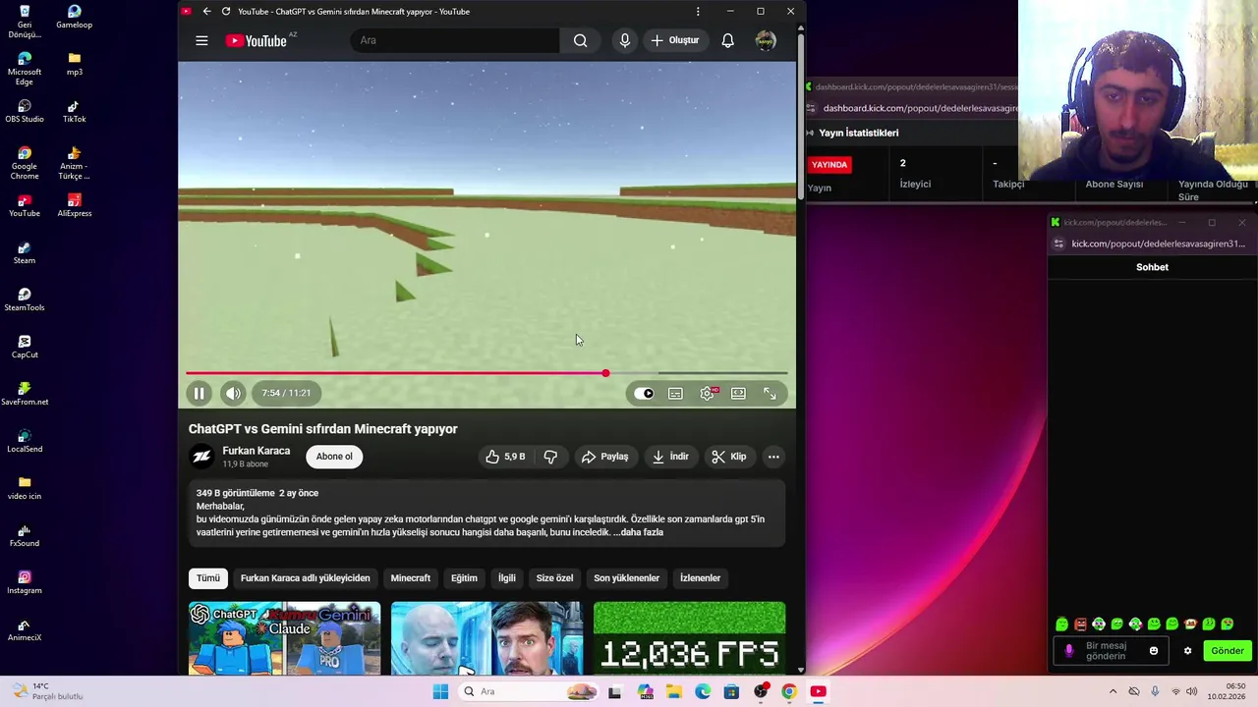
Task: Open Microsoft Edge from the taskbar
Action: [703, 691]
